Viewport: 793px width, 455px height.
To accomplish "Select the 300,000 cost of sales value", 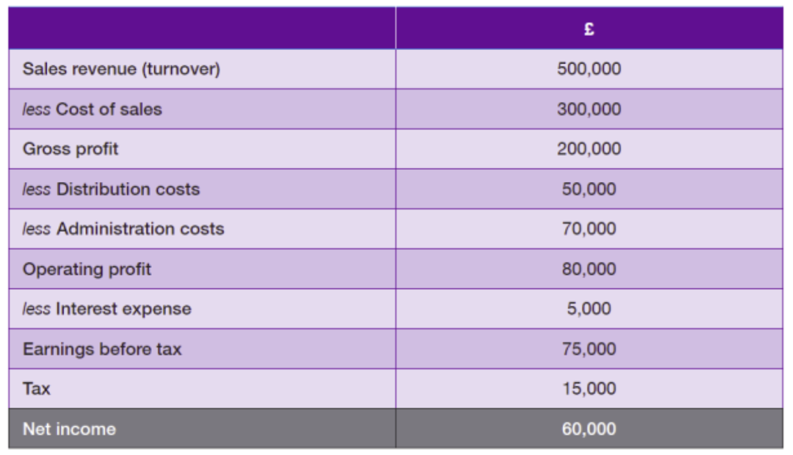I will point(589,109).
